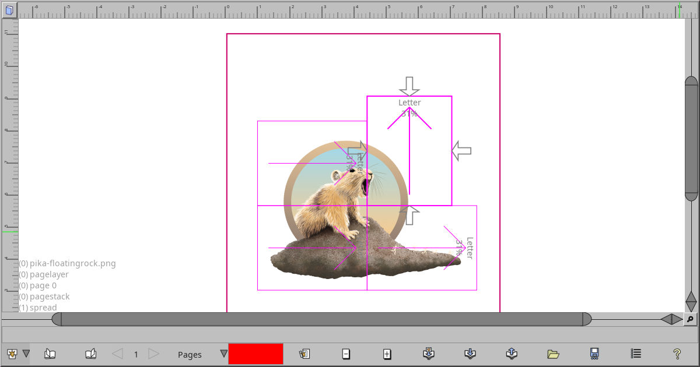Go to the previous page with the left arrow
Viewport: 700px width, 367px height.
coord(116,353)
